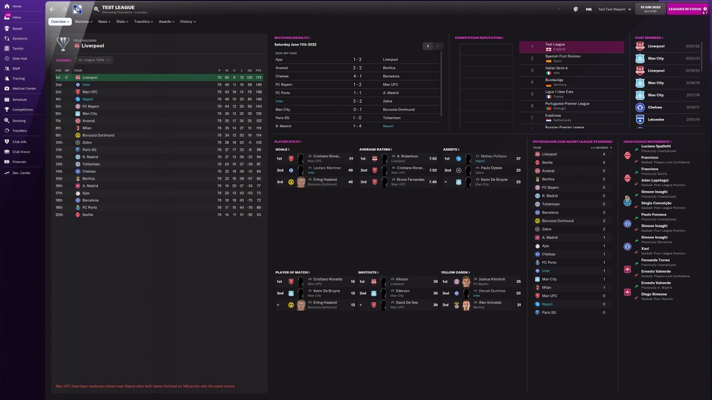The image size is (712, 400).
Task: Click the Leagues in Focus continue button
Action: 688,9
